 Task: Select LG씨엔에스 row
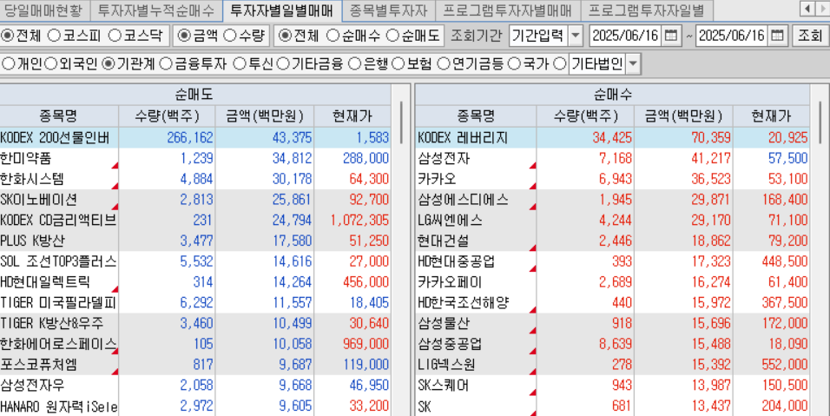pos(612,221)
